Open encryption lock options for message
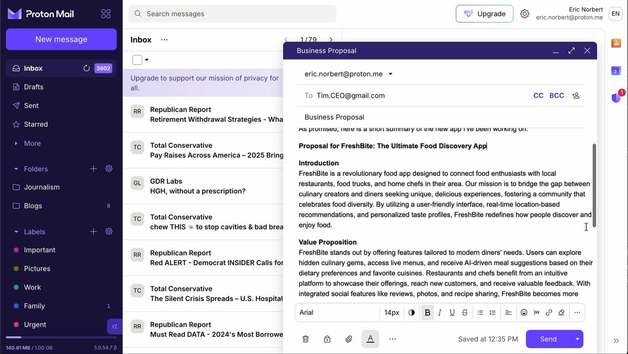Image resolution: width=628 pixels, height=354 pixels. (327, 339)
